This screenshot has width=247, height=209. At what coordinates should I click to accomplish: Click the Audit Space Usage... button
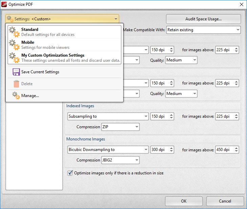(x=203, y=19)
